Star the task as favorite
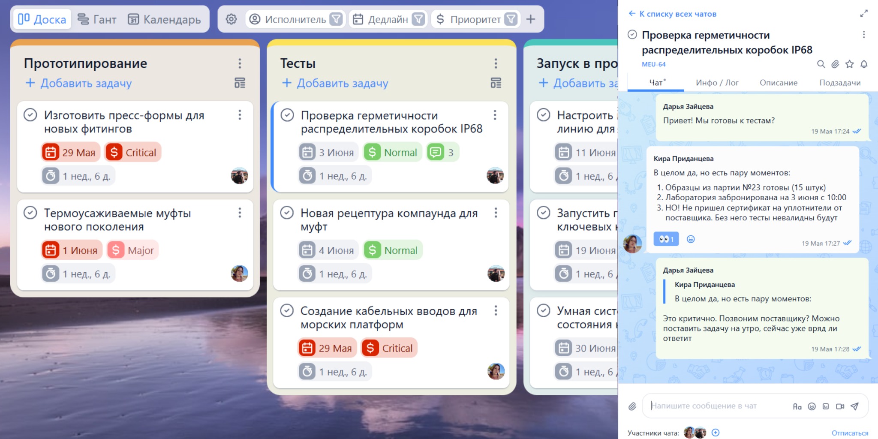Image resolution: width=878 pixels, height=439 pixels. click(x=849, y=64)
